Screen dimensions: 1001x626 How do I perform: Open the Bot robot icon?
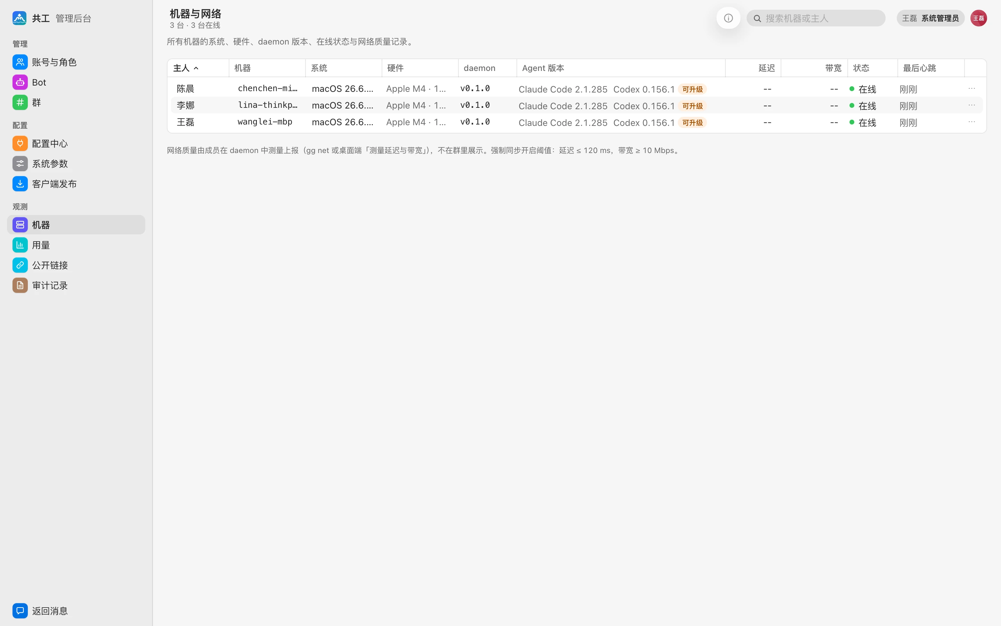tap(20, 82)
